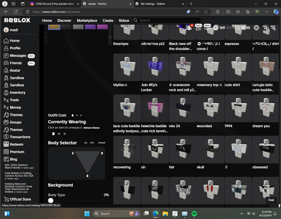
Task: Equip the 'wounded' shirt thumbnail
Action: pyautogui.click(x=210, y=108)
